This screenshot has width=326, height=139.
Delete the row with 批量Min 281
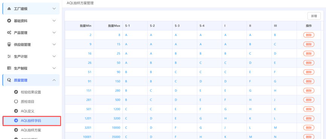pos(309,100)
